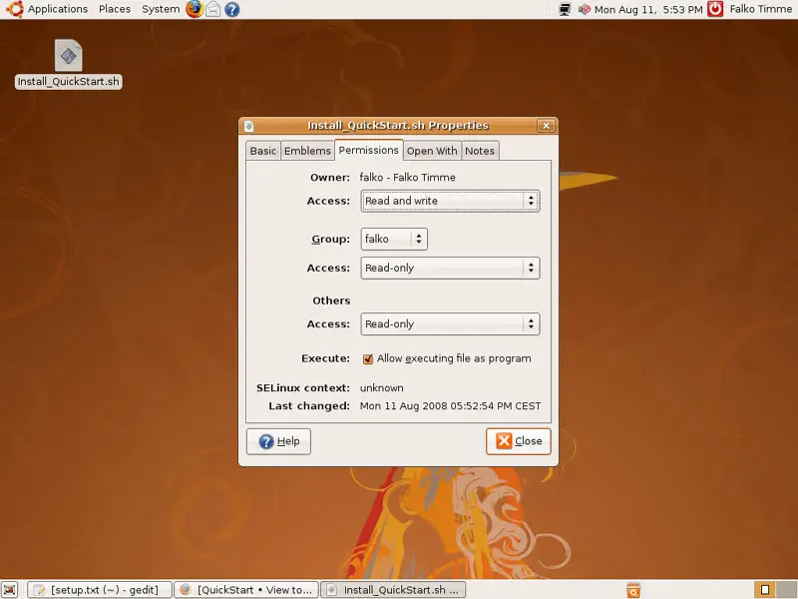
Task: Open the Applications menu
Action: click(58, 9)
